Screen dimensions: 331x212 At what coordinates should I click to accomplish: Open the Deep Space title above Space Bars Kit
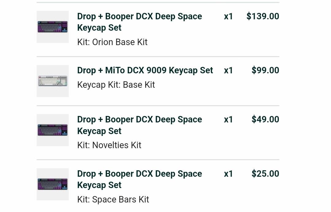point(139,179)
